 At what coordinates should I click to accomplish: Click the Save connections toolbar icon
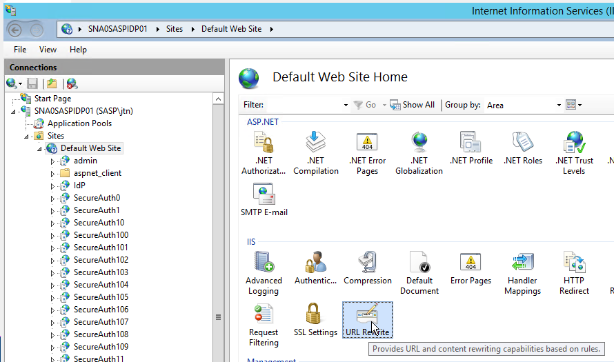[32, 83]
